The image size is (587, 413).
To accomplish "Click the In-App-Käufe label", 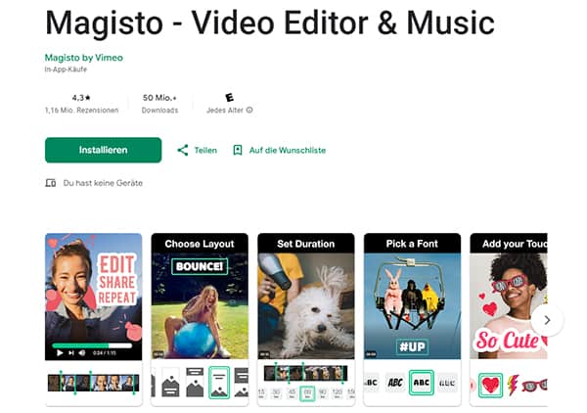I will pyautogui.click(x=66, y=69).
